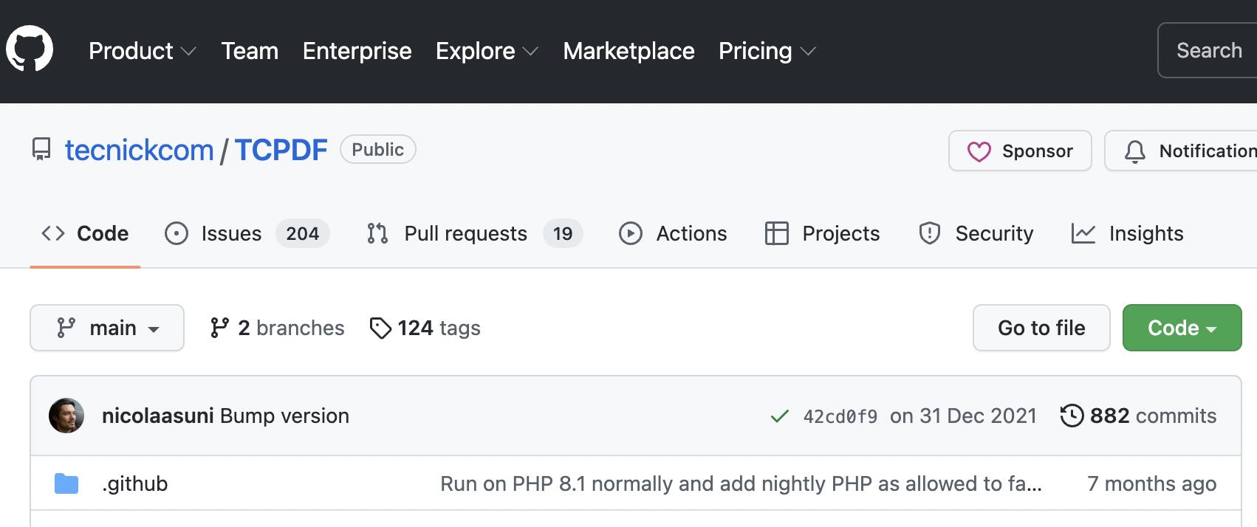This screenshot has width=1257, height=527.
Task: Open the Pull requests tab
Action: [474, 233]
